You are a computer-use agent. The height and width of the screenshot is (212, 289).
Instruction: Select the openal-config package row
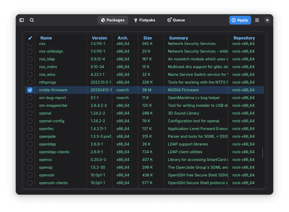click(52, 121)
